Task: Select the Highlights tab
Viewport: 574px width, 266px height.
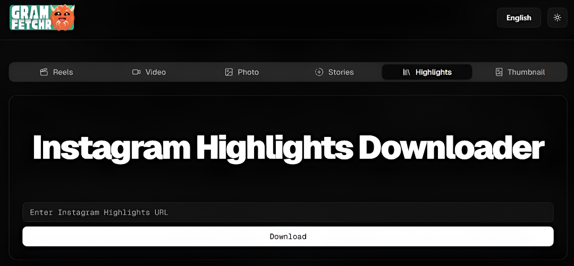Action: 427,72
